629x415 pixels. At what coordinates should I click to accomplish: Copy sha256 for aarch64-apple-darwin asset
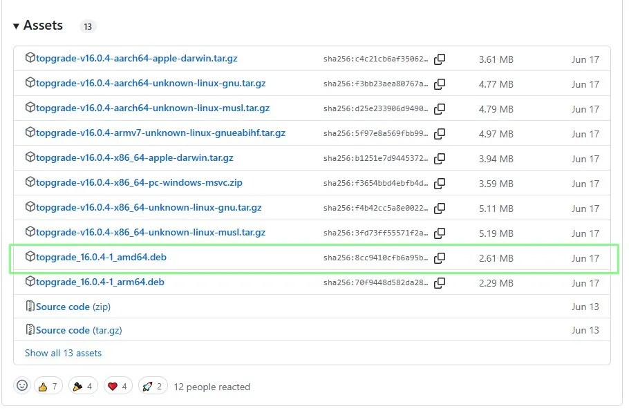[440, 59]
